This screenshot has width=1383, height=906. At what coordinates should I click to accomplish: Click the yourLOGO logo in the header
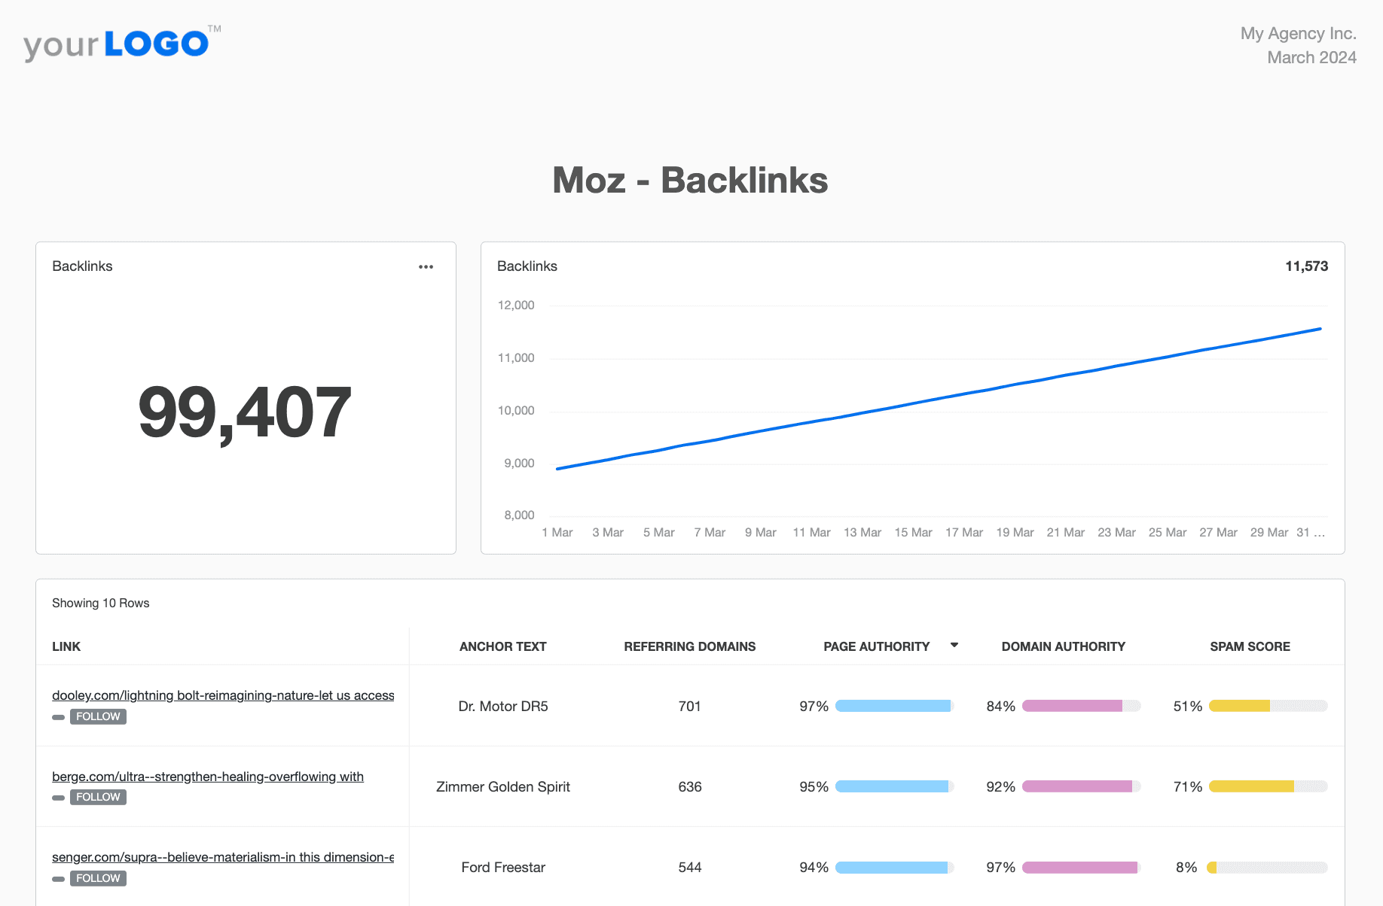[x=115, y=43]
